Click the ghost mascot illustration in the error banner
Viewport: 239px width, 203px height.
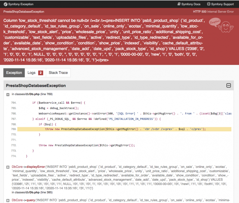[x=226, y=27]
